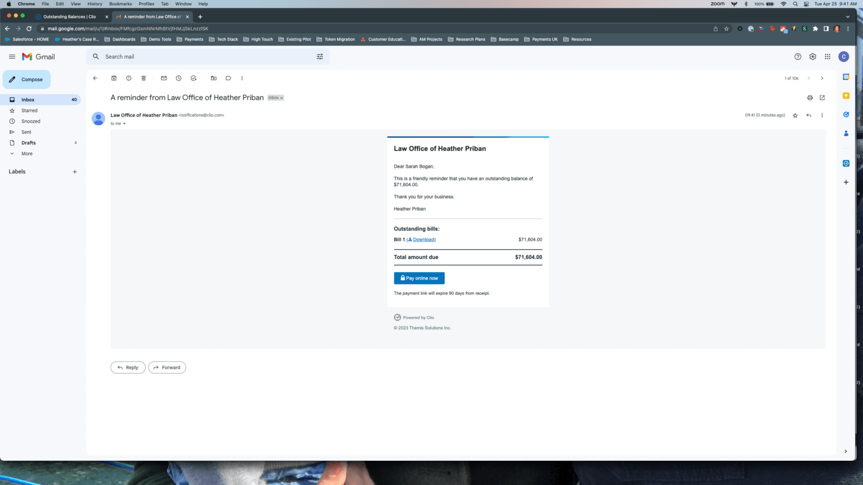This screenshot has width=863, height=485.
Task: Open Google Keep in the side panel
Action: (x=846, y=96)
